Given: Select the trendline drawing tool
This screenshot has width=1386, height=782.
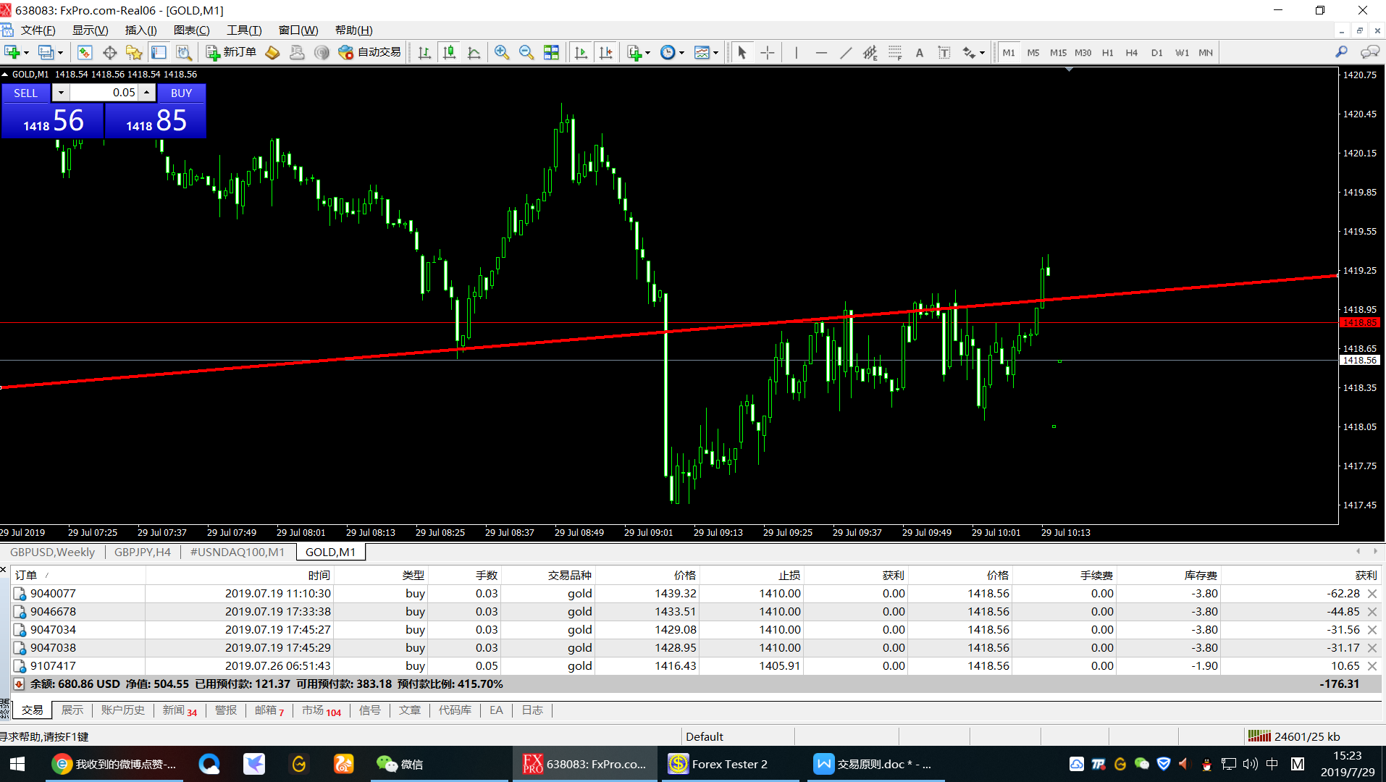Looking at the screenshot, I should coord(845,52).
